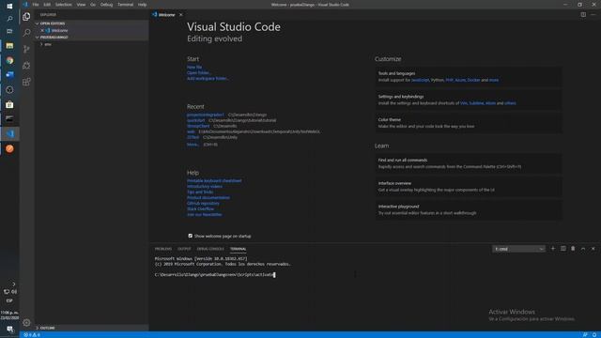Kill the terminal with trash icon
This screenshot has width=601, height=338.
tap(573, 249)
